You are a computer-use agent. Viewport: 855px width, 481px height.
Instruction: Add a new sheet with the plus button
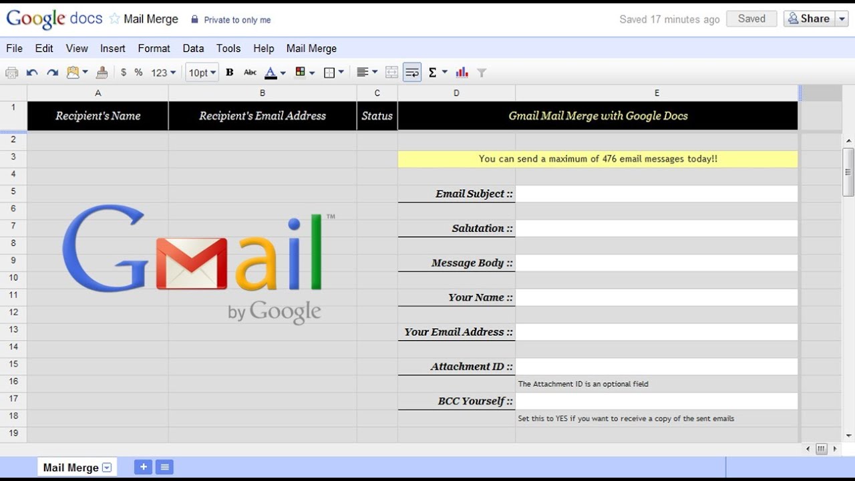pos(143,467)
